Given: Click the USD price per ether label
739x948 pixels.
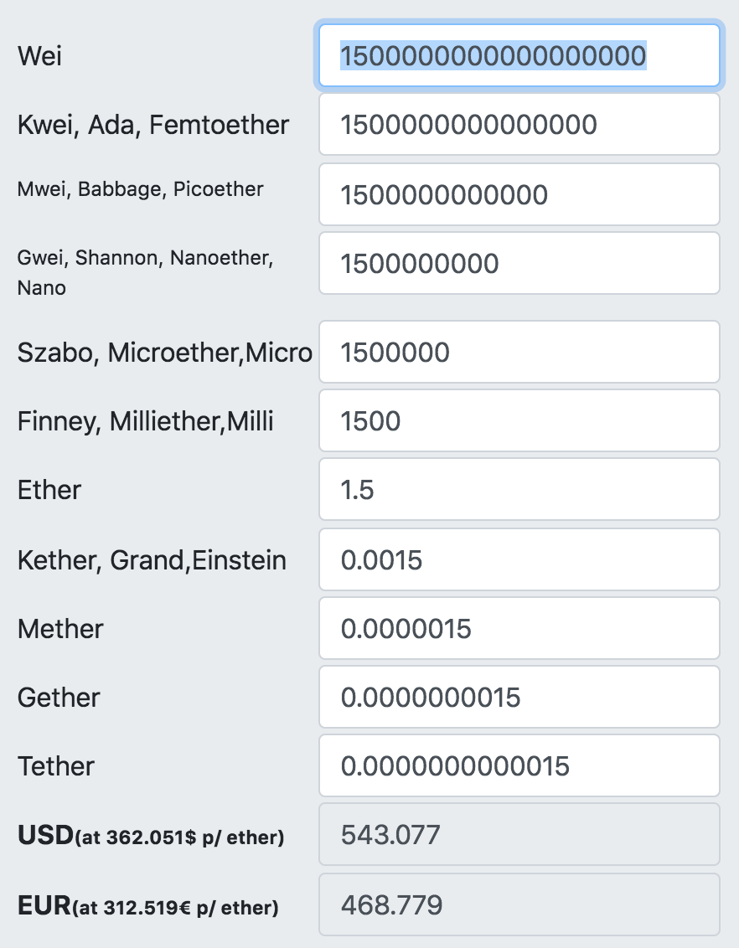Looking at the screenshot, I should click(151, 836).
